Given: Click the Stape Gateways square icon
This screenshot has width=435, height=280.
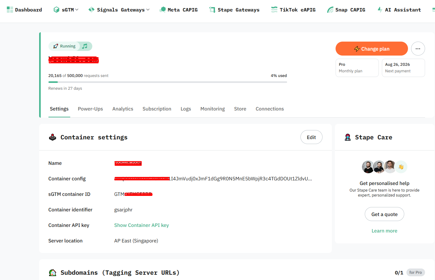Looking at the screenshot, I should (212, 10).
